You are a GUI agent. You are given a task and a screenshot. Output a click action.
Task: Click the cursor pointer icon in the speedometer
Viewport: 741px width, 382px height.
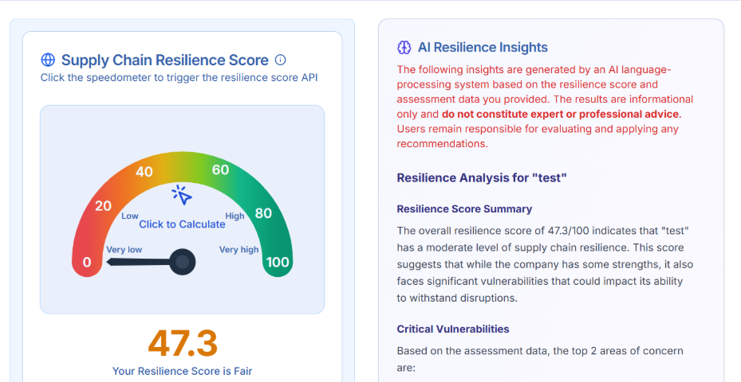point(182,195)
